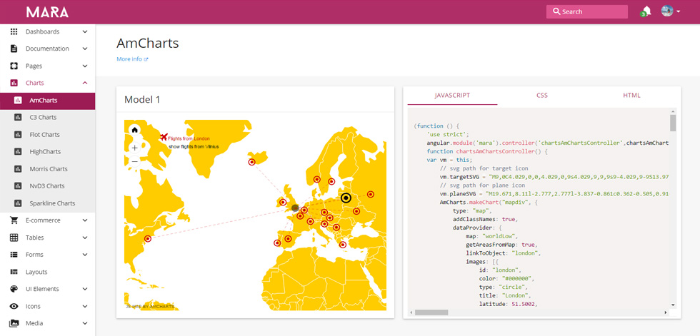700x336 pixels.
Task: Expand the E-commerce menu chevron
Action: pyautogui.click(x=85, y=220)
